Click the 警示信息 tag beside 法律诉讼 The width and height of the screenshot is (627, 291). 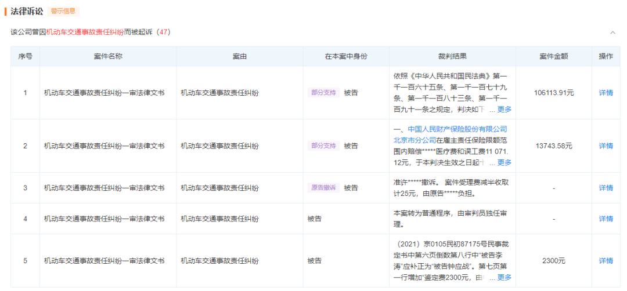point(62,11)
